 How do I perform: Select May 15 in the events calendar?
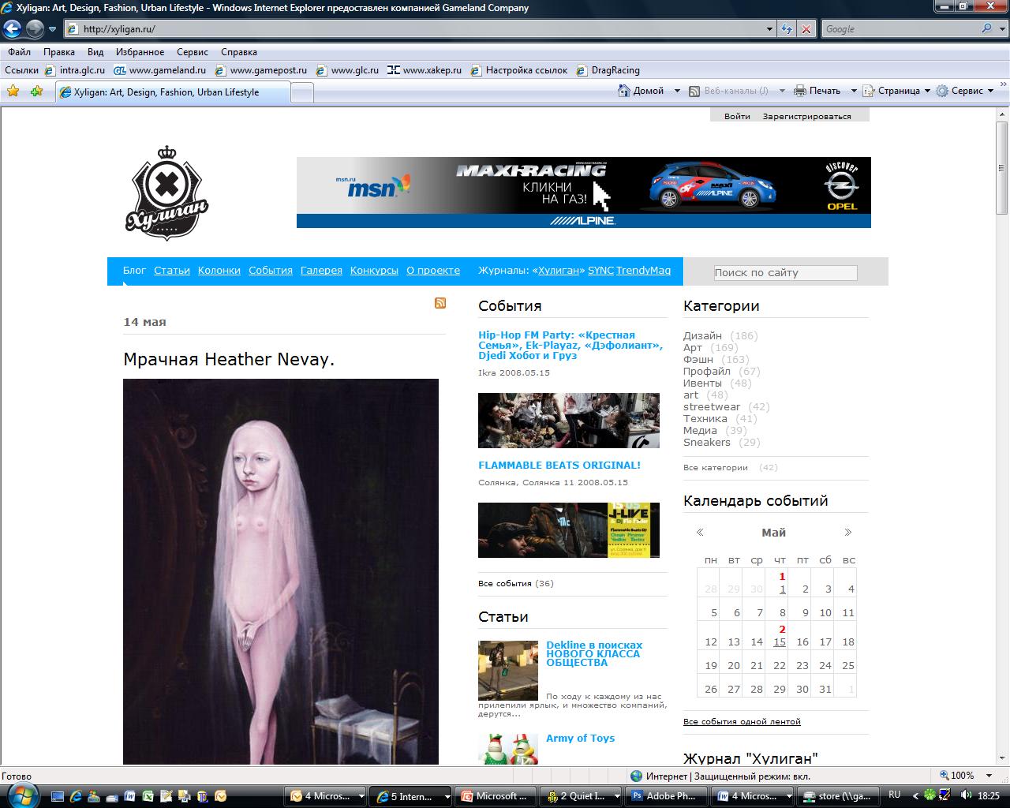click(x=780, y=642)
